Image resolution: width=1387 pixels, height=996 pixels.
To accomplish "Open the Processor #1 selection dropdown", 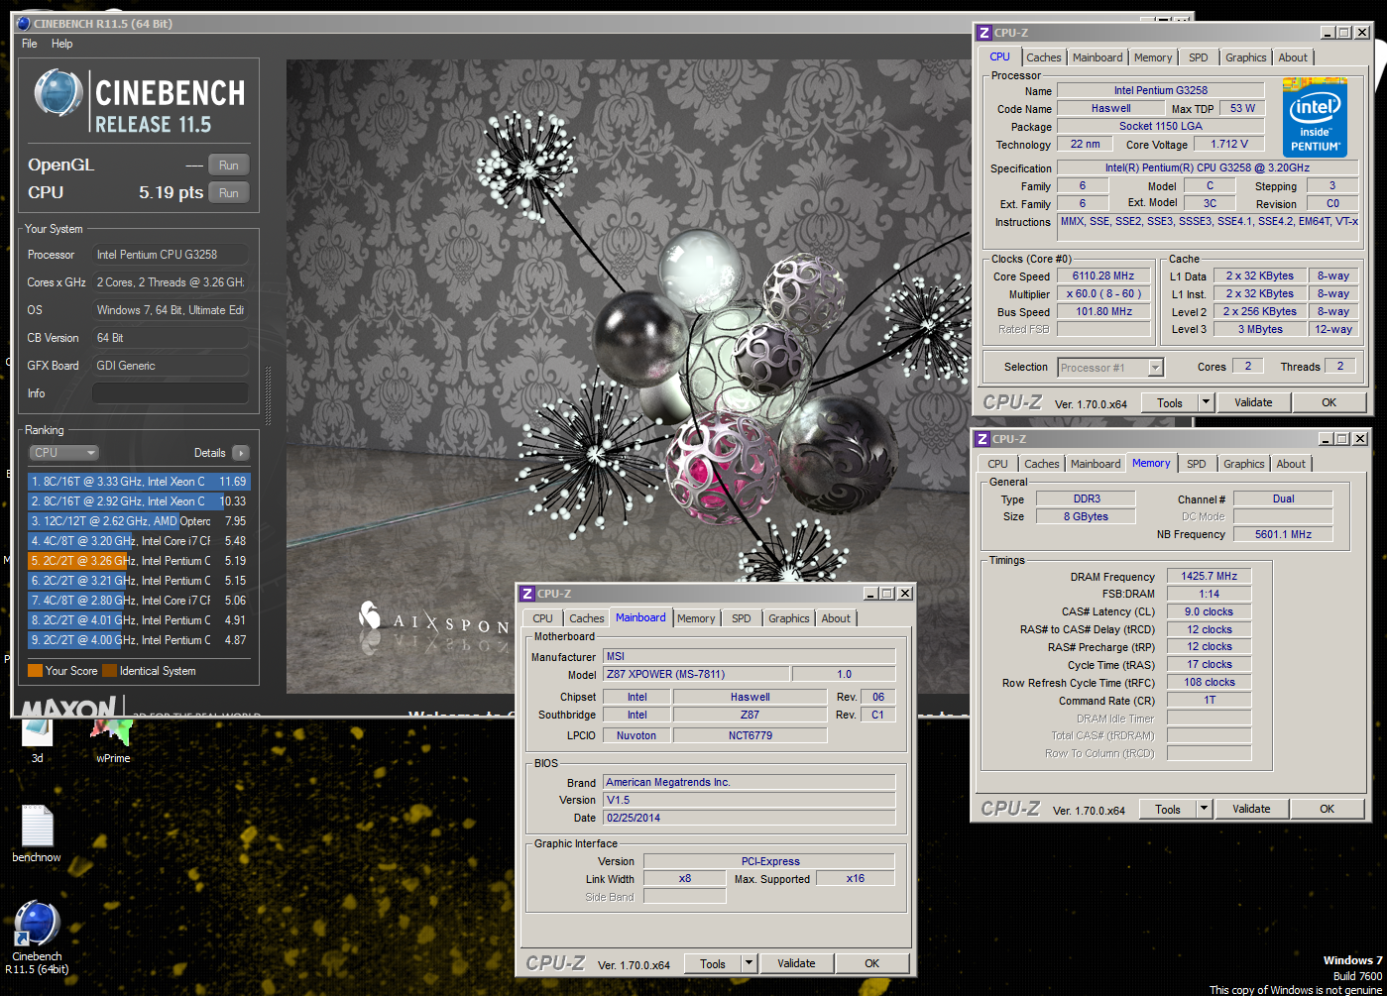I will point(1110,368).
